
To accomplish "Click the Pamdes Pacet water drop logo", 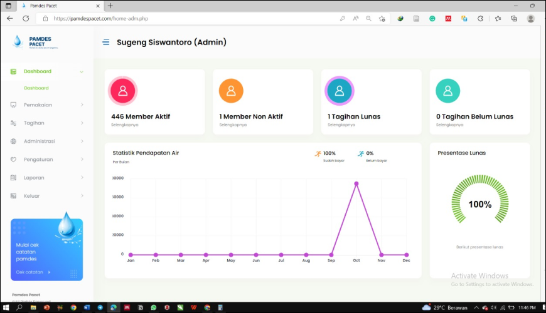I will point(18,42).
